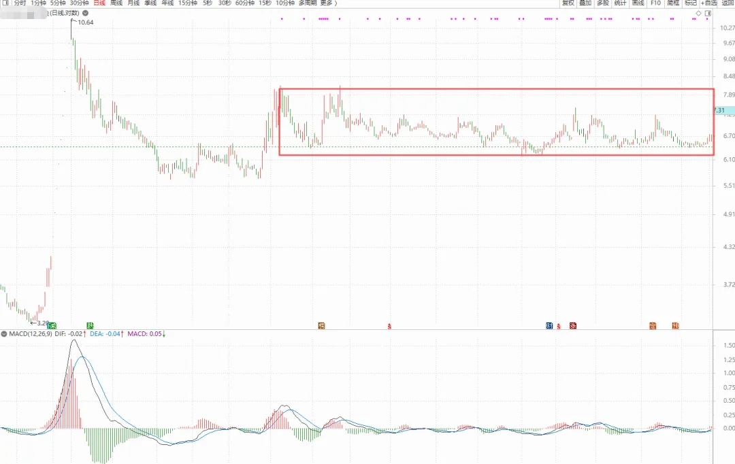Select the 30分钟 period tab
The image size is (735, 464).
[79, 3]
